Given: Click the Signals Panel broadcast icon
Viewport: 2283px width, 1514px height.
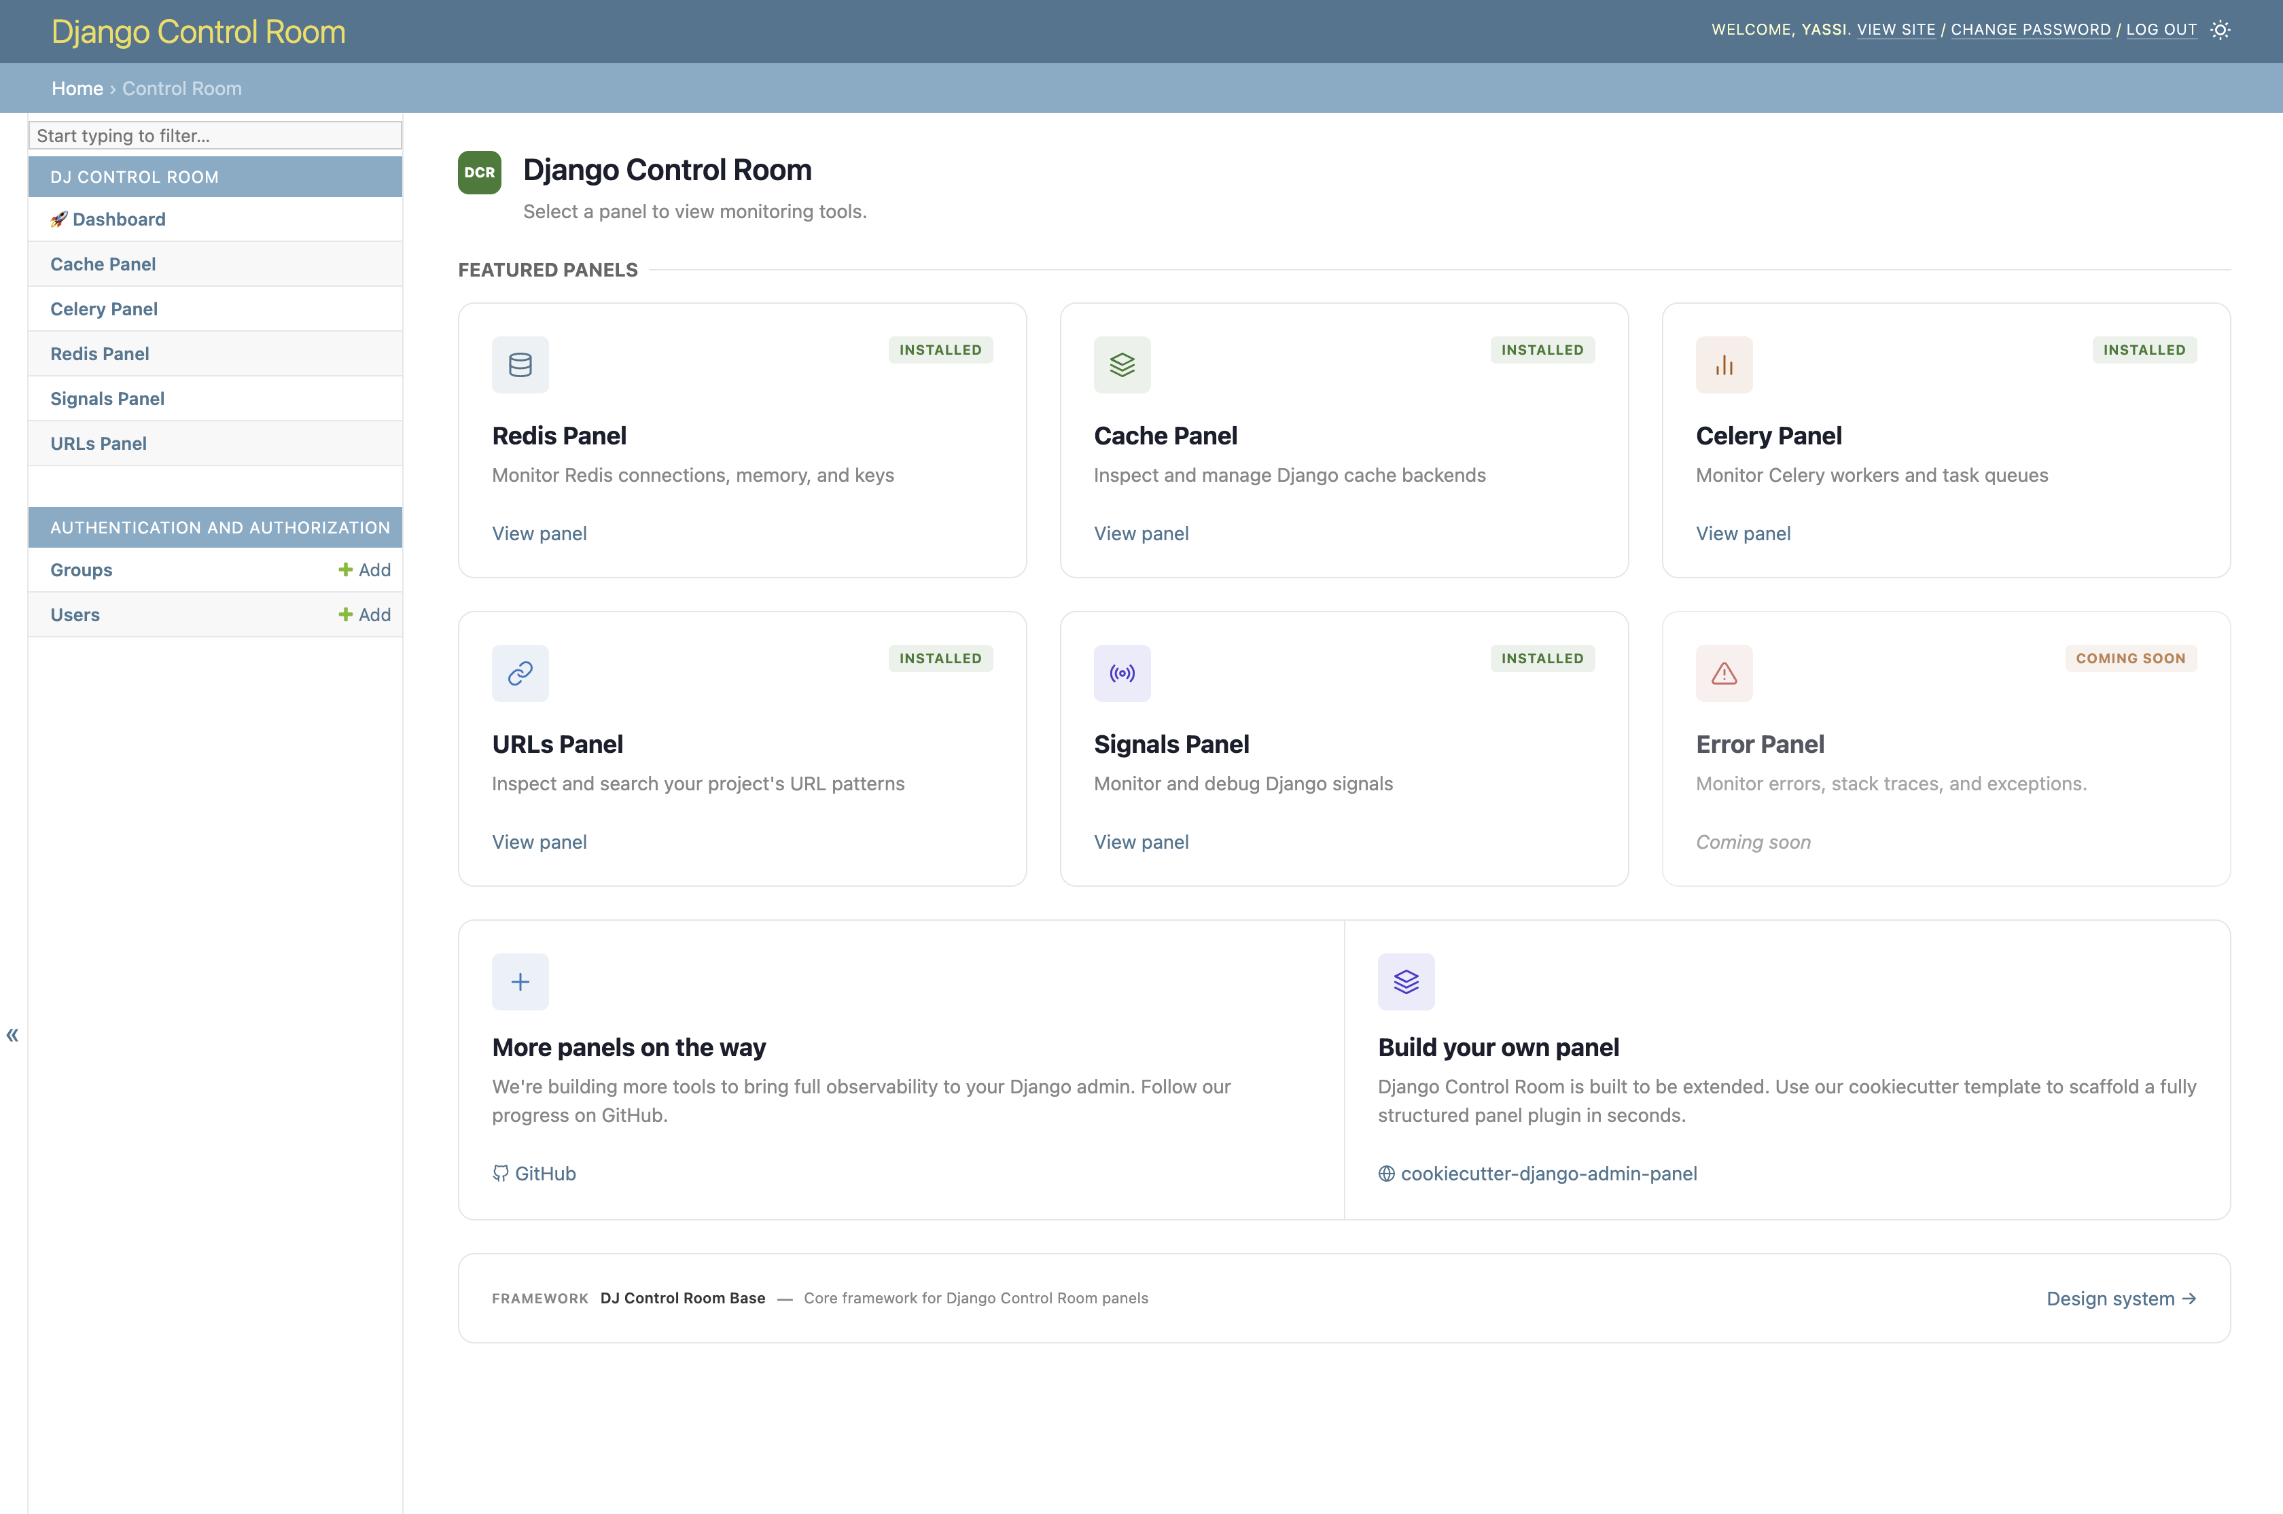Looking at the screenshot, I should [1122, 673].
